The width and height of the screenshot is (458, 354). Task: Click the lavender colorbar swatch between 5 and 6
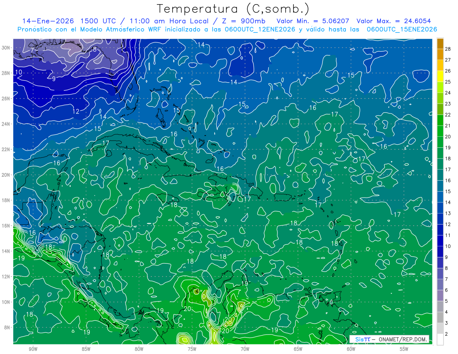[x=440, y=296]
